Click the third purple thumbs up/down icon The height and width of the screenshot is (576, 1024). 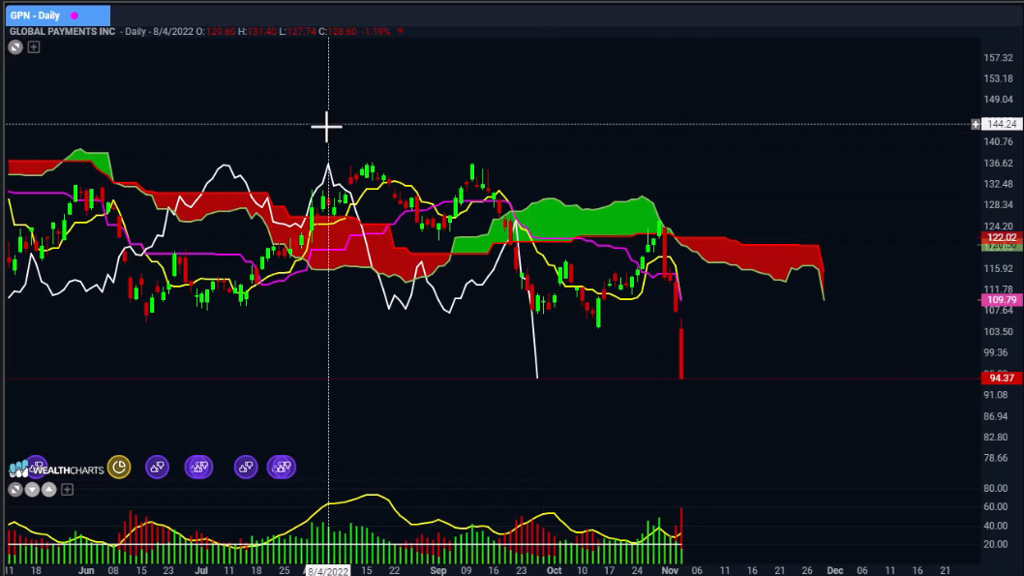point(198,467)
